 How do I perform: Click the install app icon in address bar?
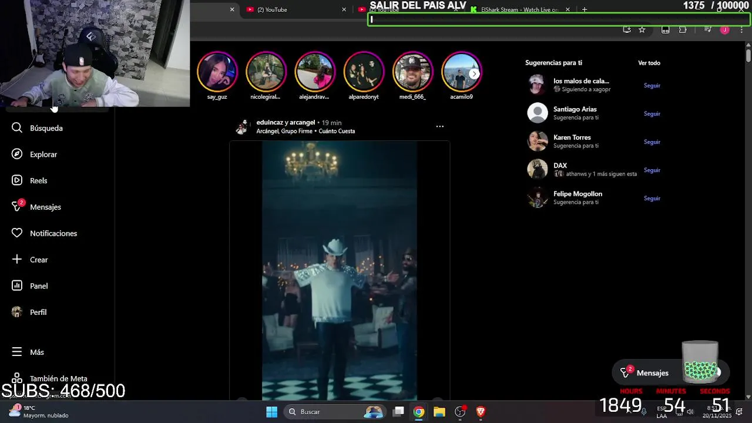point(627,29)
